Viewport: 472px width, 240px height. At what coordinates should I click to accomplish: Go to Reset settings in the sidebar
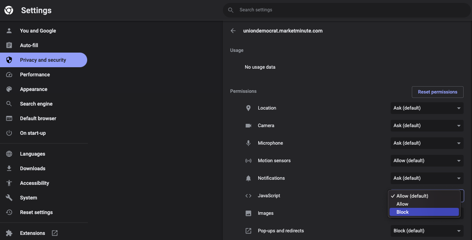[x=36, y=212]
